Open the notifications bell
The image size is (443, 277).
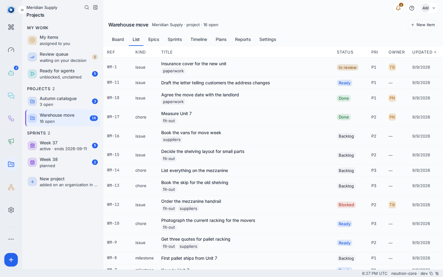[398, 8]
